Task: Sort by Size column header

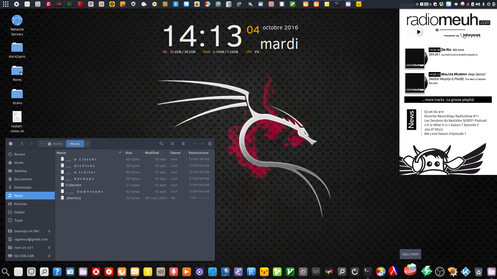Action: coord(133,153)
